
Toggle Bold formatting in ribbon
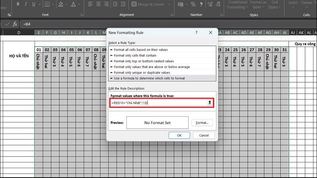point(18,4)
